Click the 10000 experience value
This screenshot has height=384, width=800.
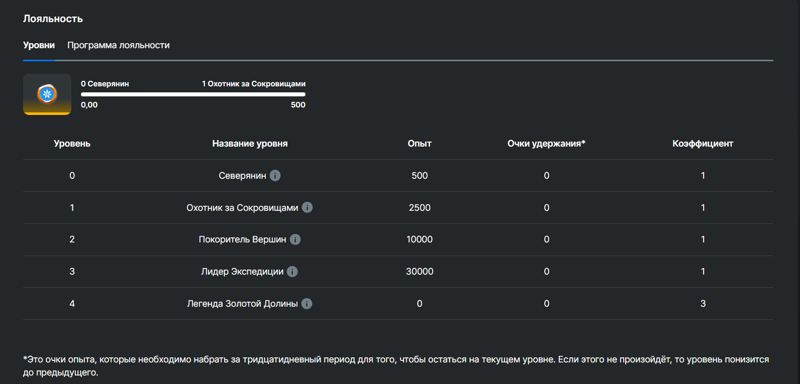[x=420, y=239]
